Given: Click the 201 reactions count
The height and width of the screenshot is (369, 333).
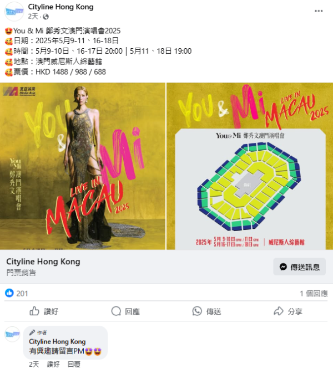Looking at the screenshot, I should click(x=22, y=294).
